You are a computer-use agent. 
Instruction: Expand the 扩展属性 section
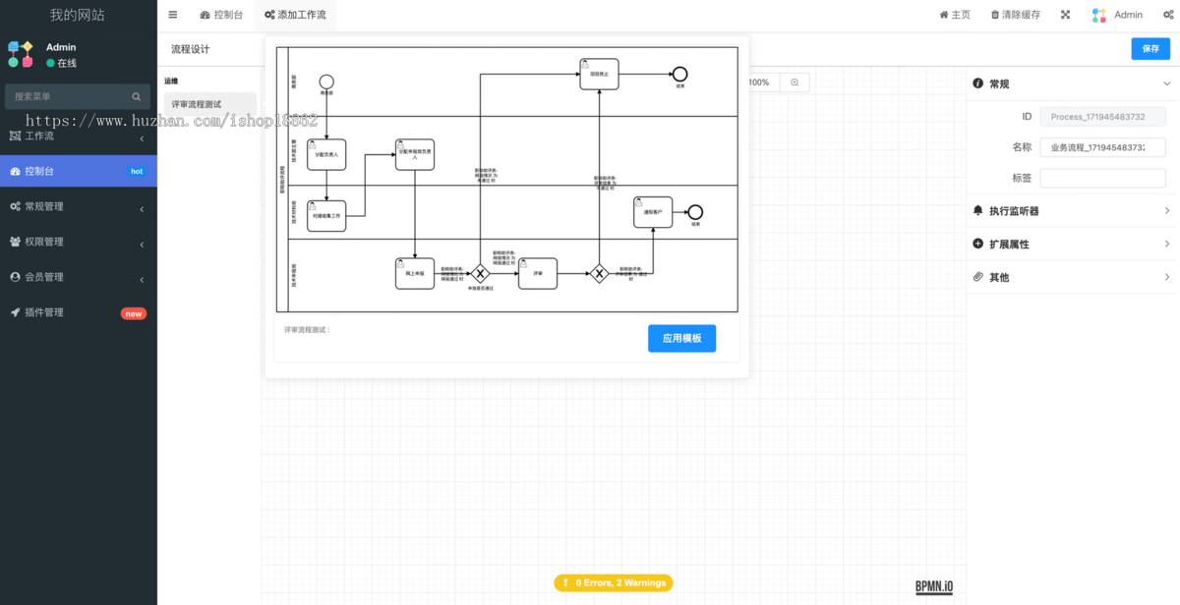coord(1072,245)
